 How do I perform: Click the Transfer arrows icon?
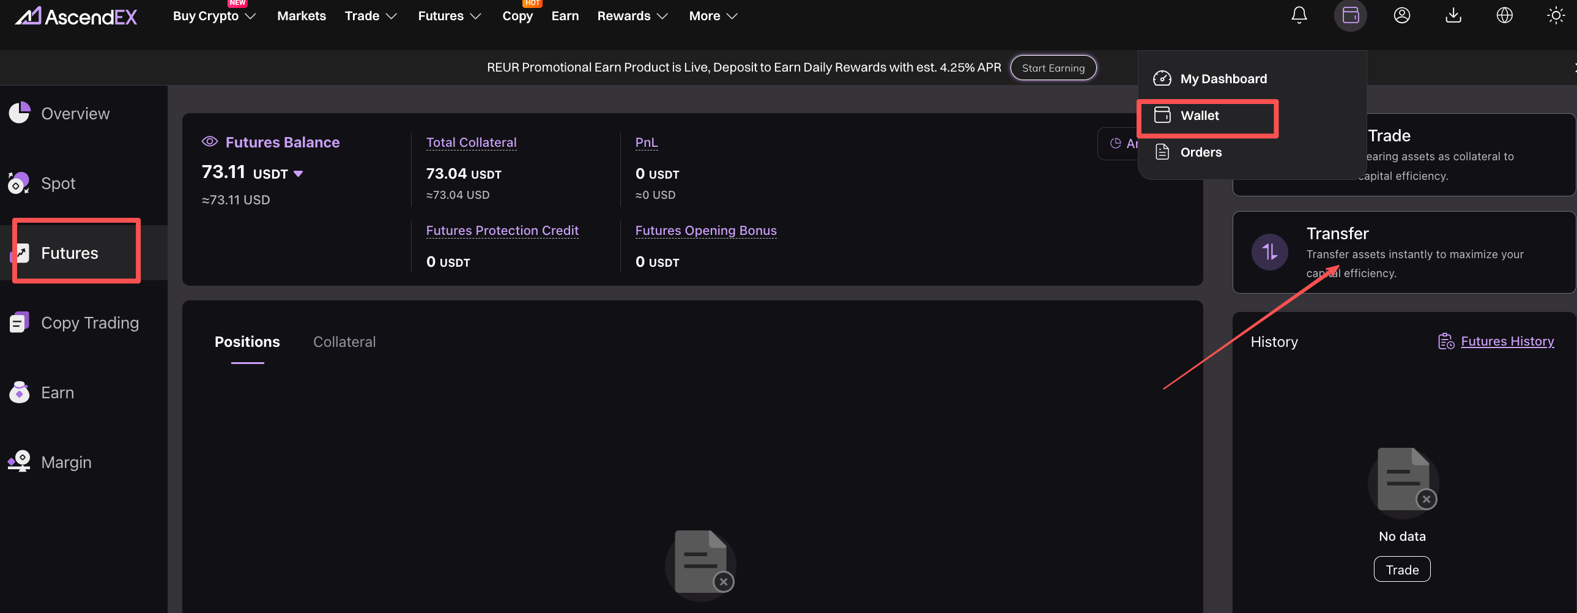click(x=1269, y=251)
